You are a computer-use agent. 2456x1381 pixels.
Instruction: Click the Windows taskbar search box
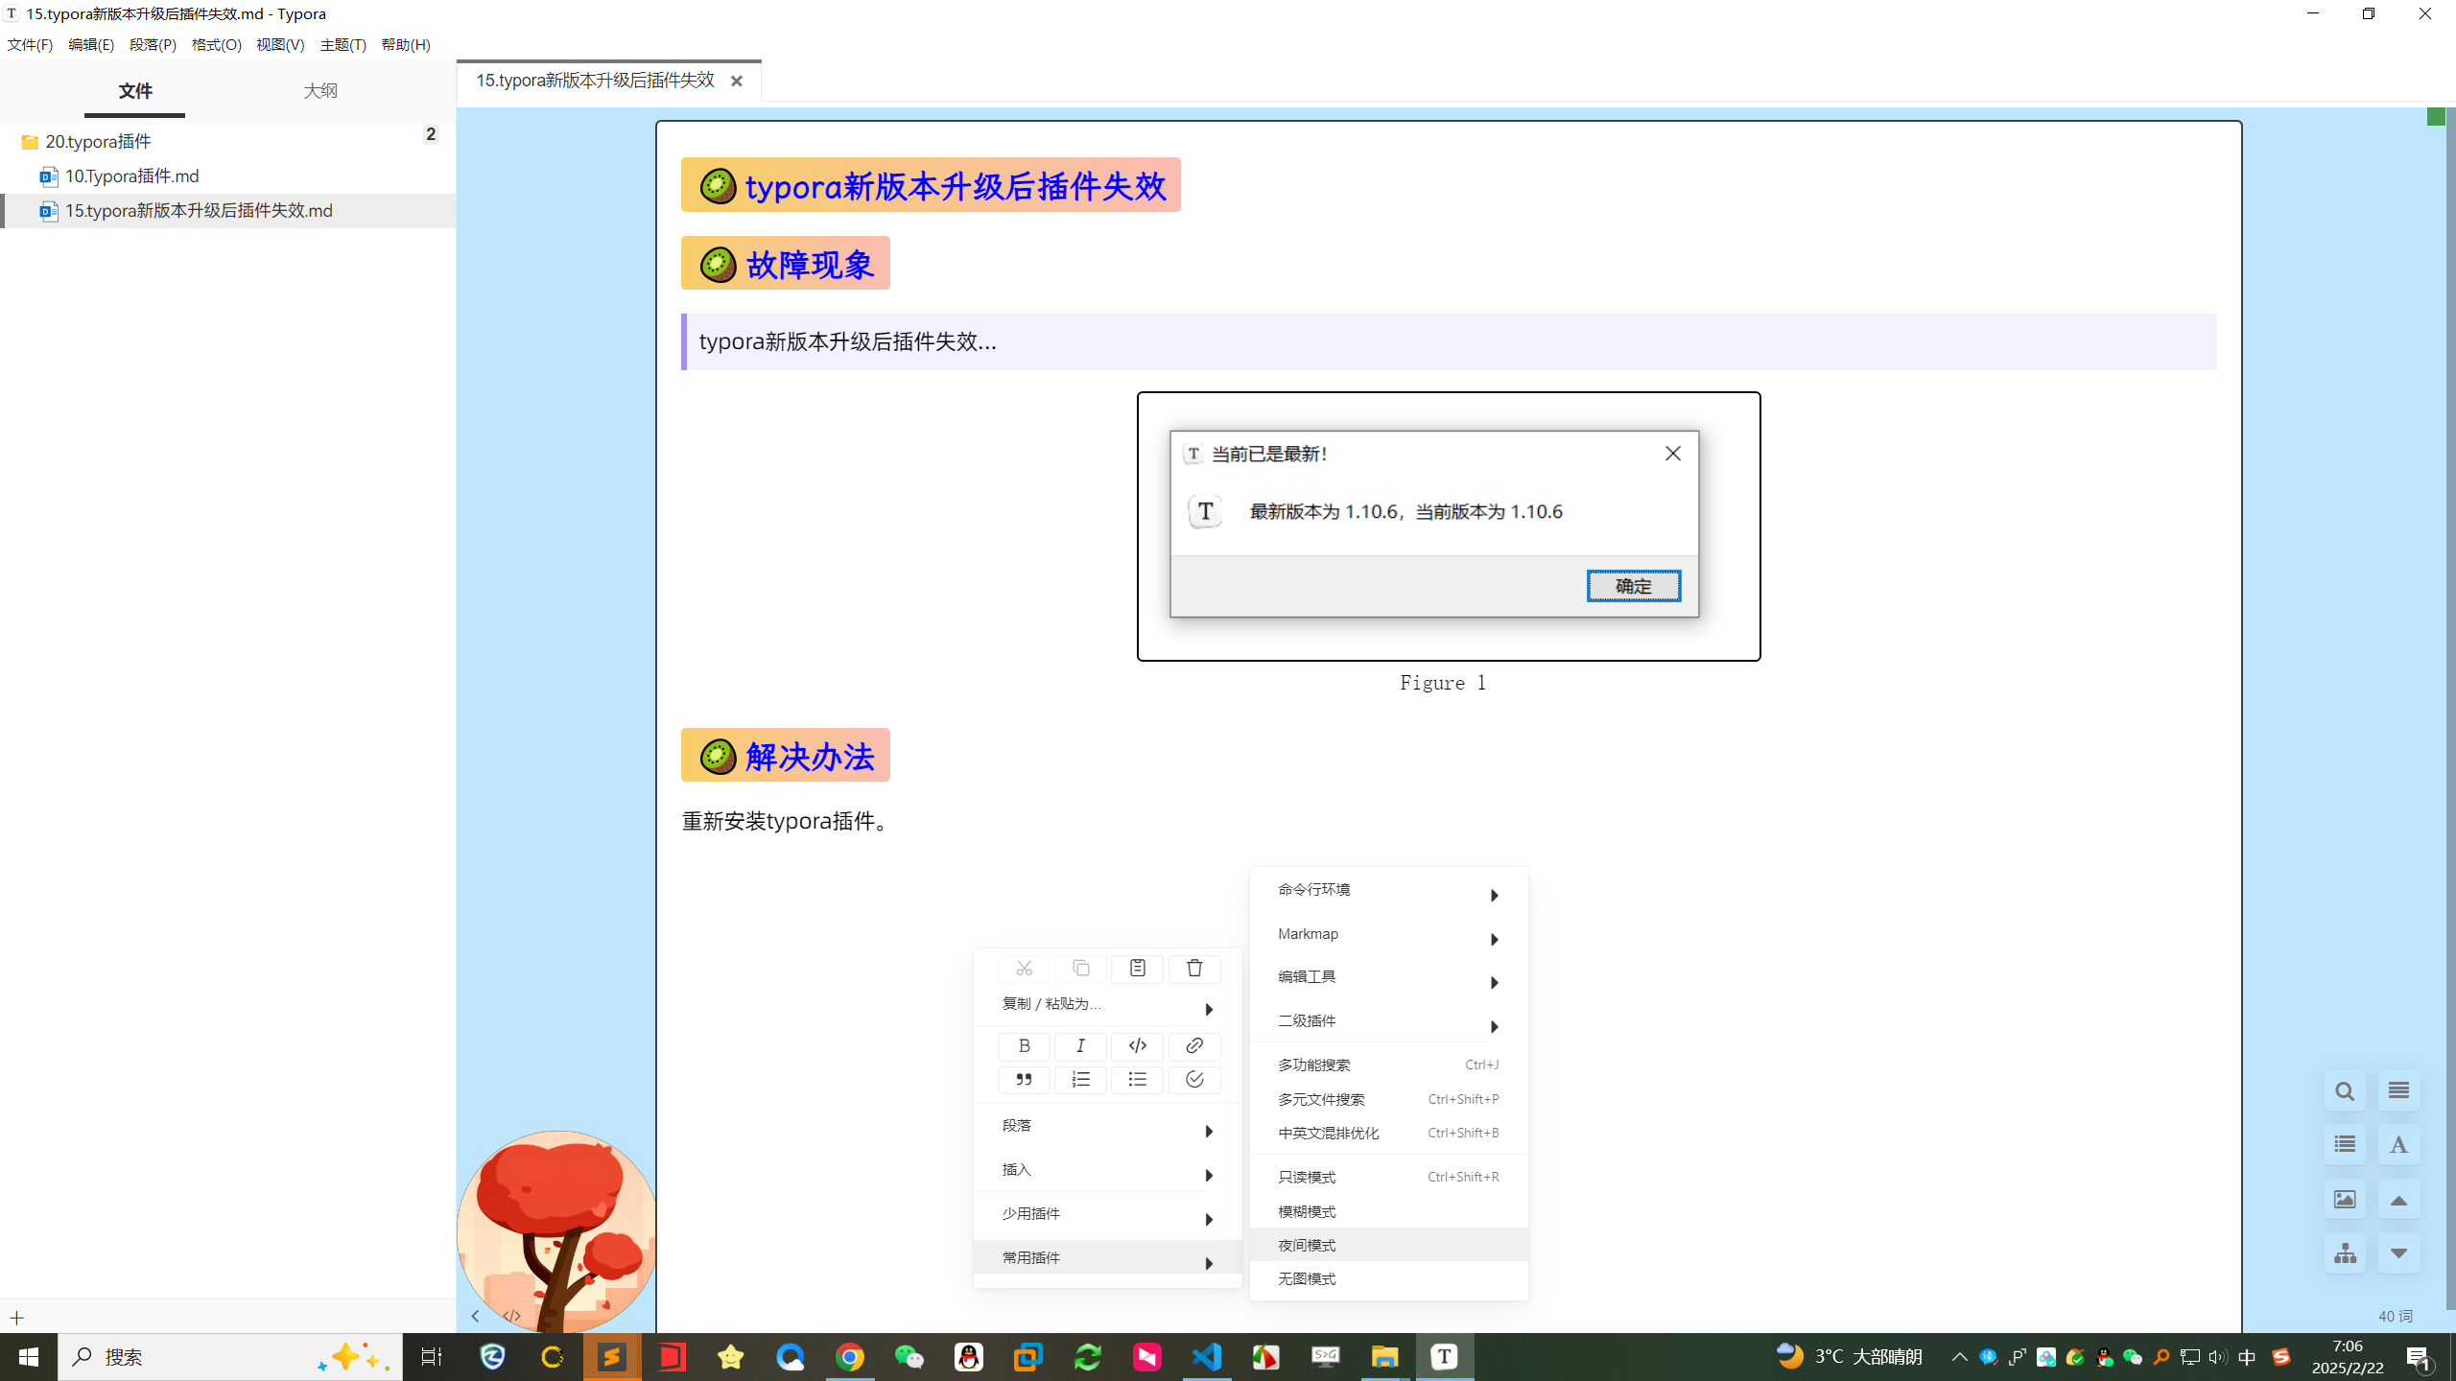point(230,1356)
